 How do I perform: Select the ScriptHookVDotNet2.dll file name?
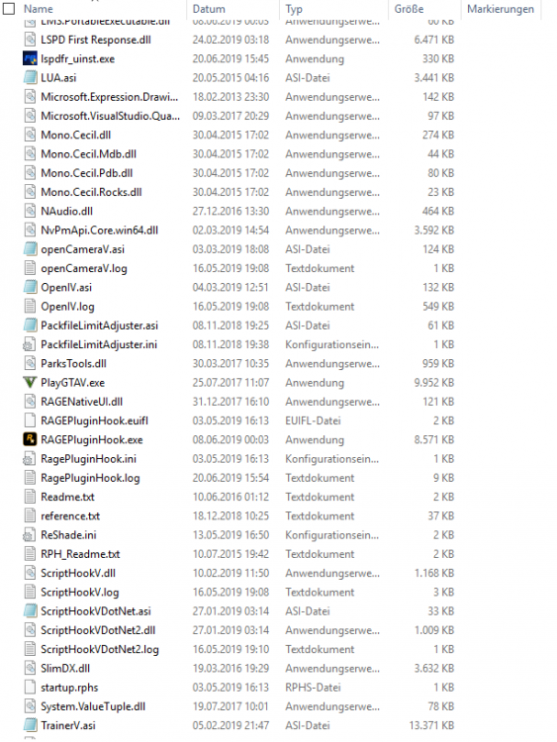tap(98, 630)
